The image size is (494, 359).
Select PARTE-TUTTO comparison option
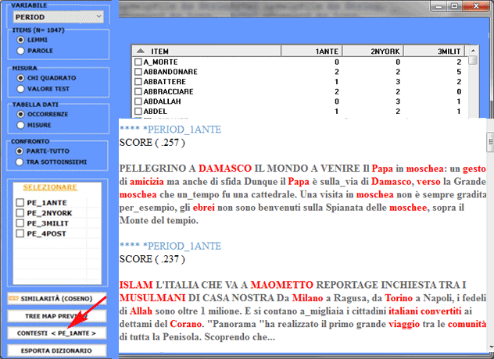(20, 151)
